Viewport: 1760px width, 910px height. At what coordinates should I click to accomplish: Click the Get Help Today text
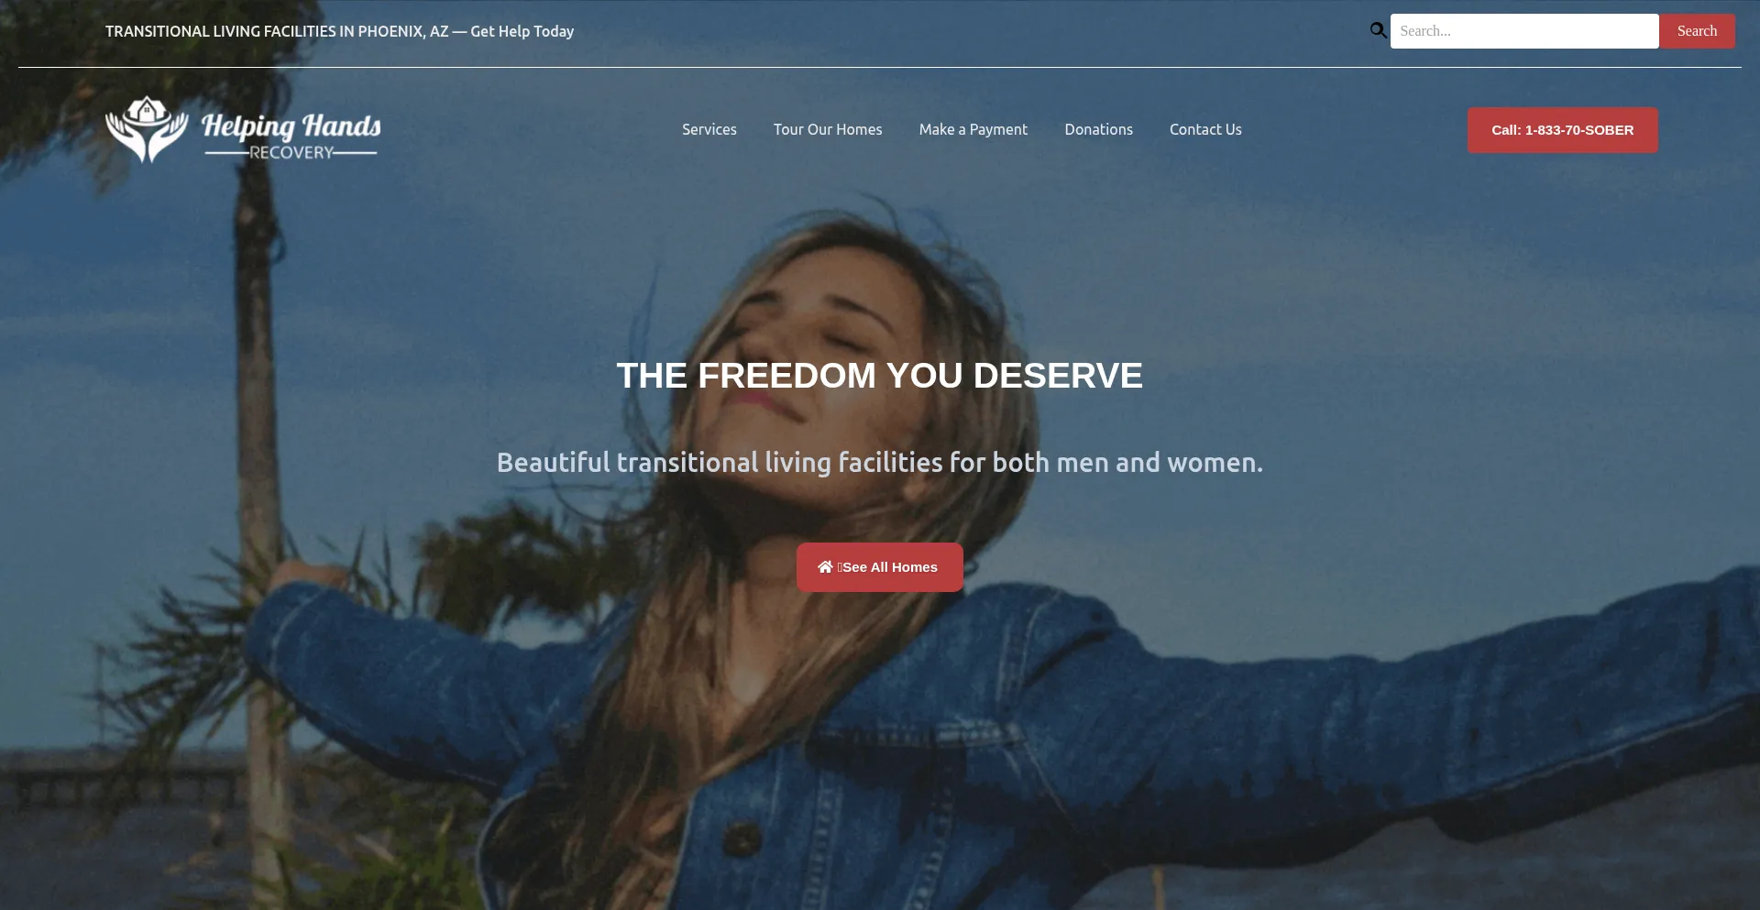pyautogui.click(x=522, y=31)
